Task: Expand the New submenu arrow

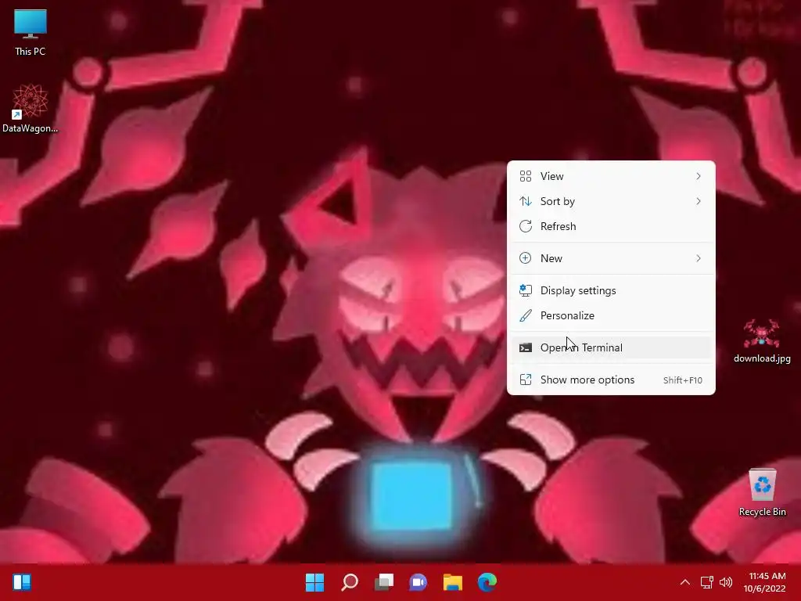Action: click(699, 258)
